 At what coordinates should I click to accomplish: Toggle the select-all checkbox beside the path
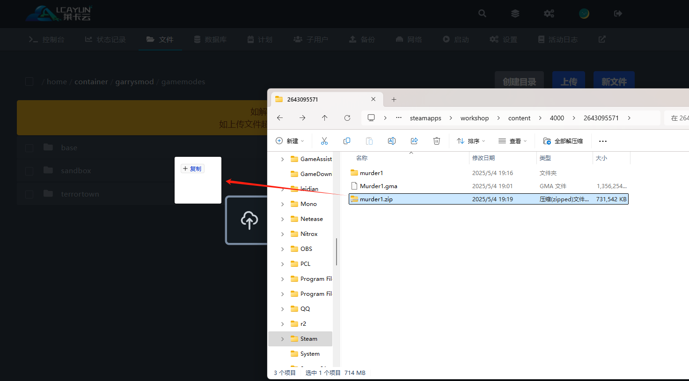[29, 82]
